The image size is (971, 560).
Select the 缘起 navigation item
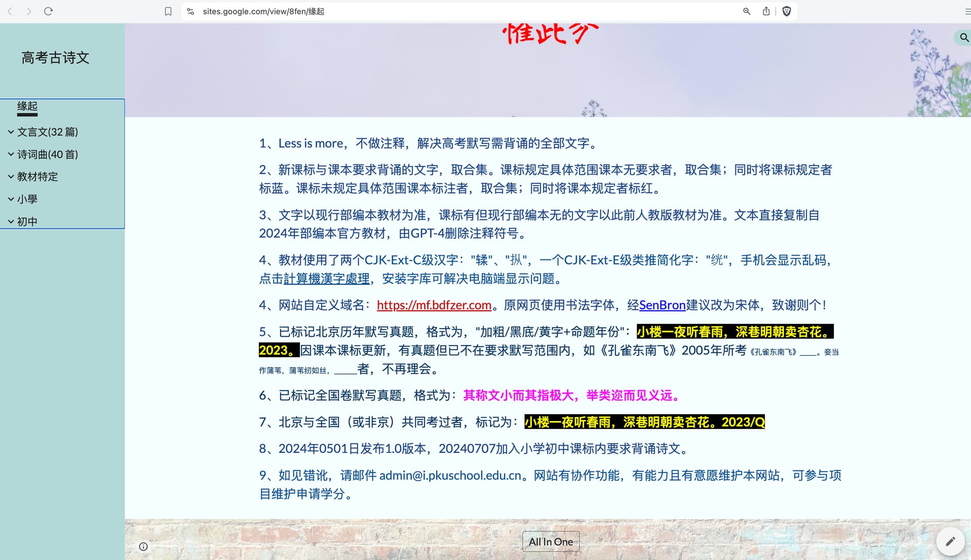point(27,106)
